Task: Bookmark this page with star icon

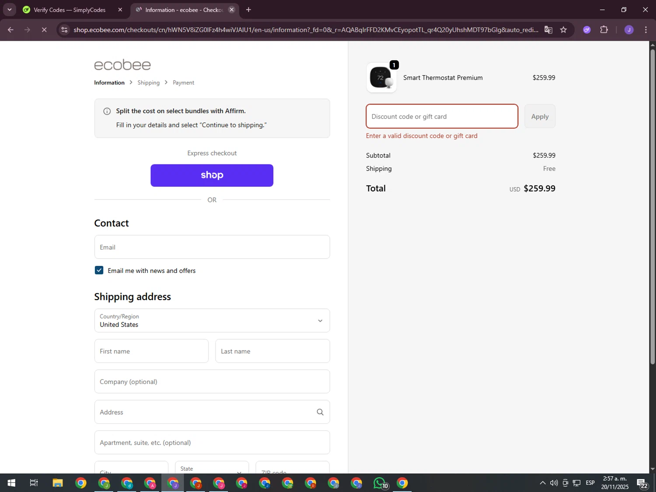Action: (563, 30)
